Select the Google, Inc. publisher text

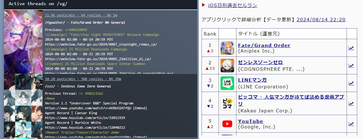[x=256, y=127]
